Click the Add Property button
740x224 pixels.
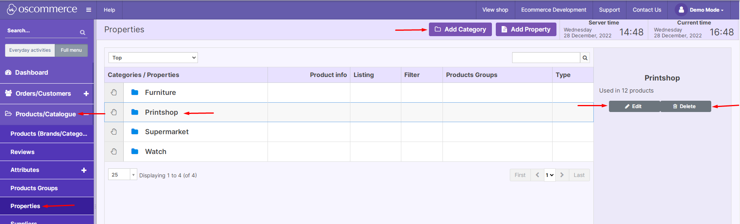(526, 30)
